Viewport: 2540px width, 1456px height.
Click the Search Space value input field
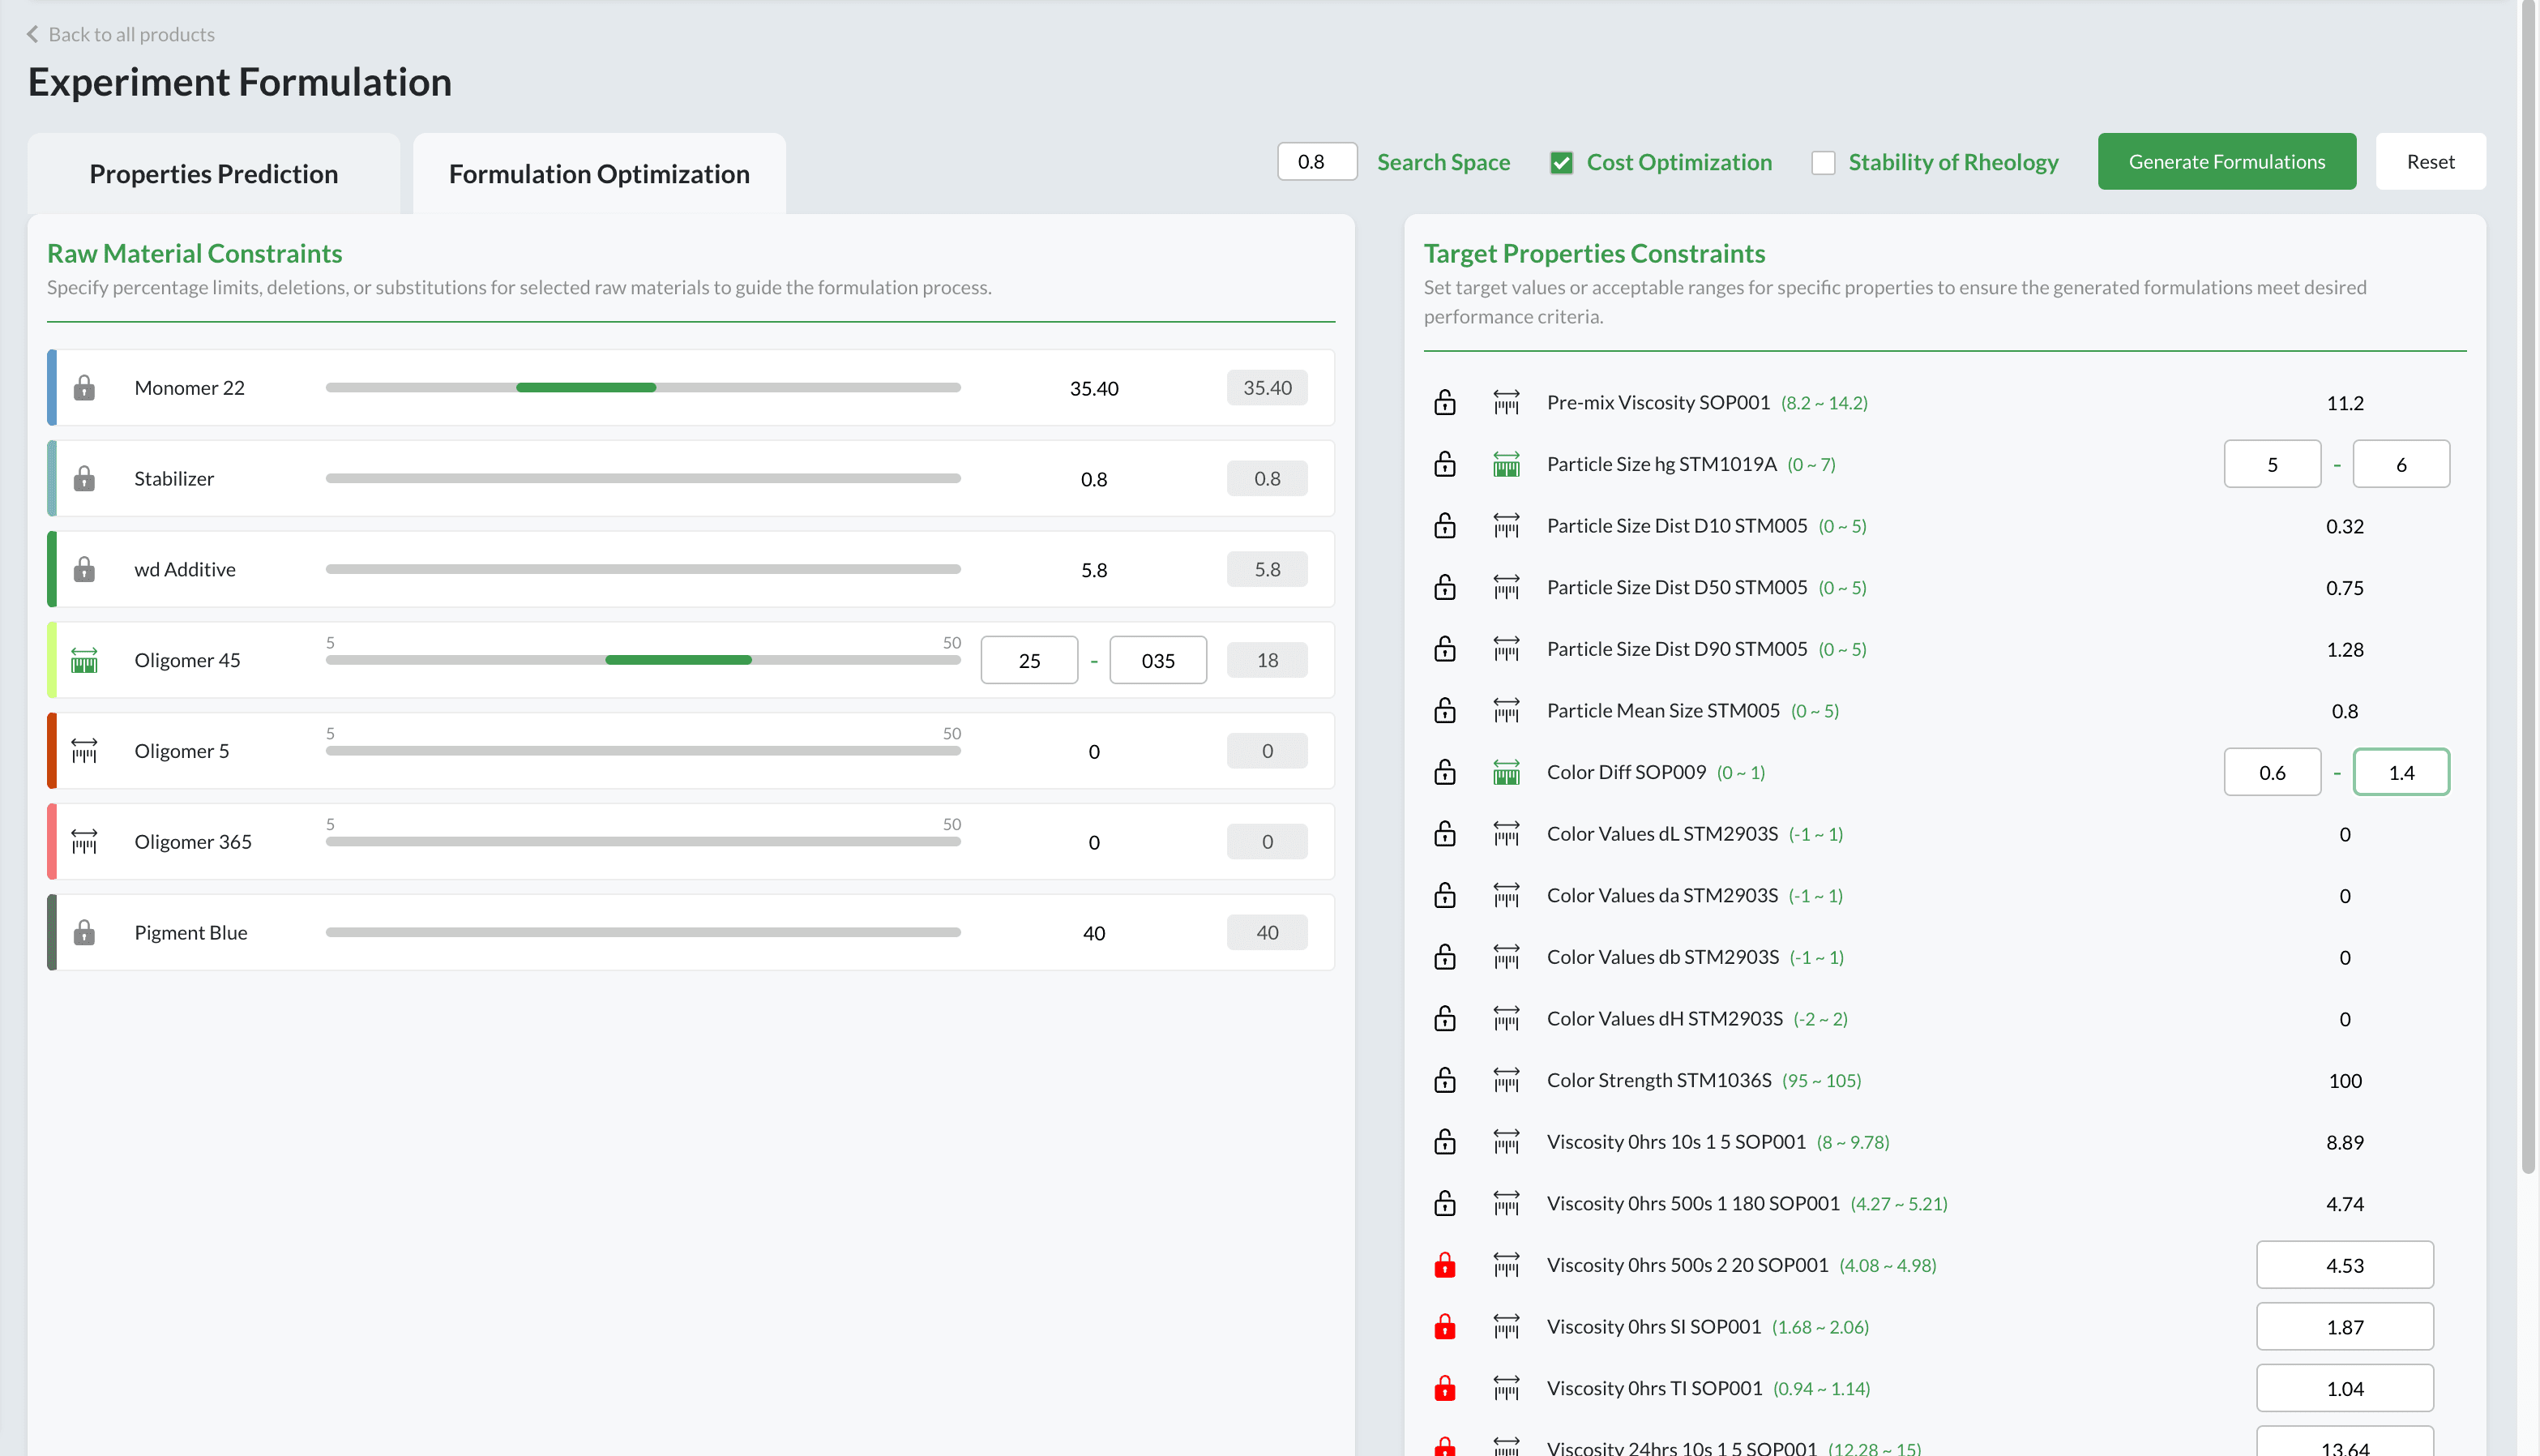(x=1316, y=162)
